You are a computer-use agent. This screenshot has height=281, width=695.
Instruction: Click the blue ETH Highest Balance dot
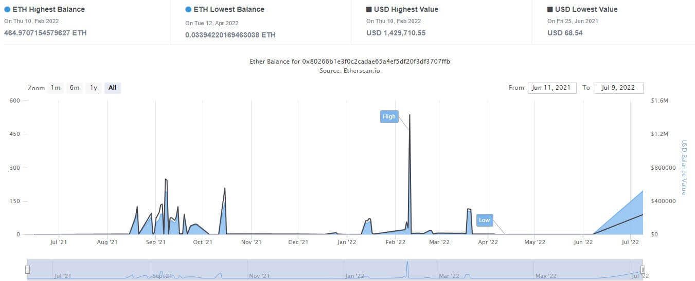(7, 9)
